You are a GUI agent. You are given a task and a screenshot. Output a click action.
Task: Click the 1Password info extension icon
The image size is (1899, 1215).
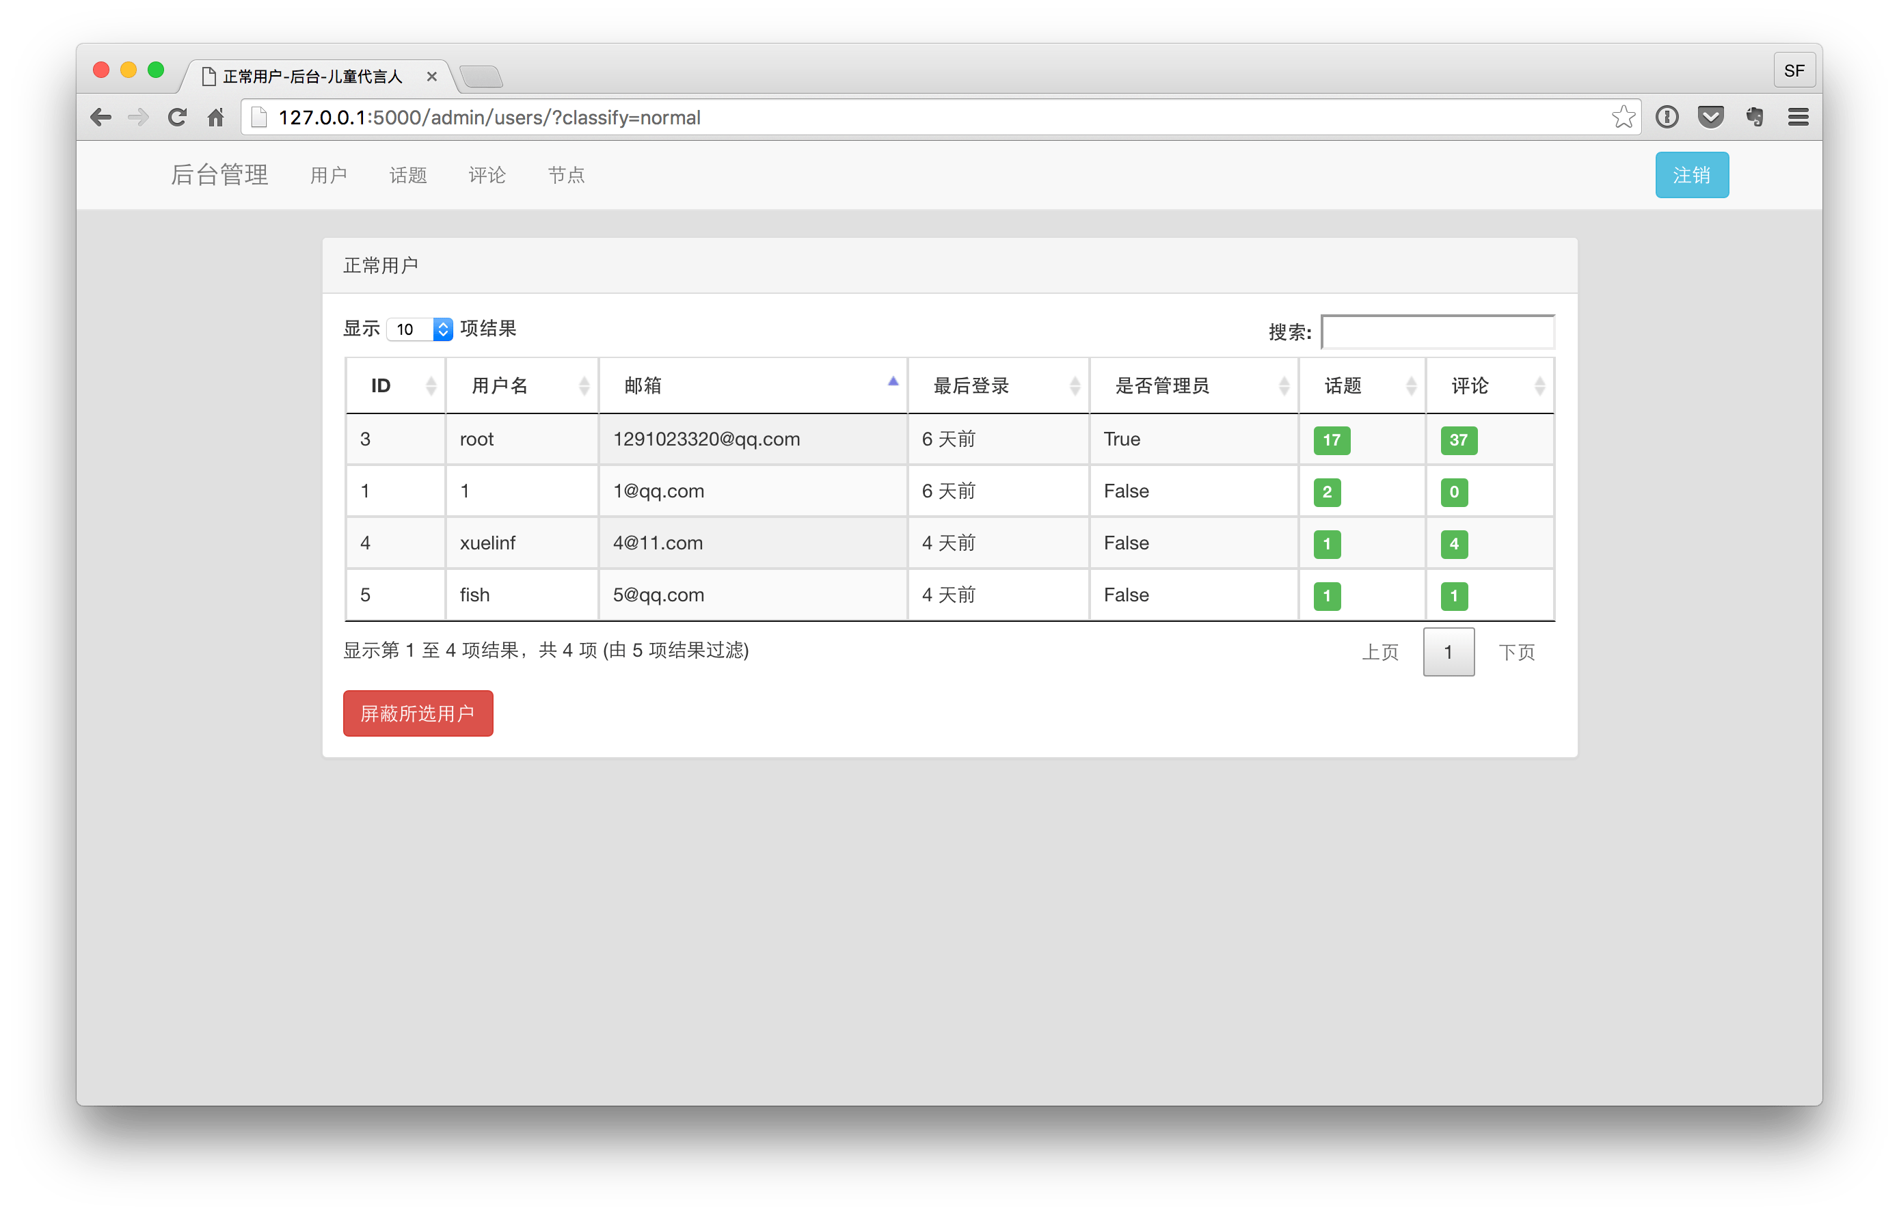pos(1666,118)
